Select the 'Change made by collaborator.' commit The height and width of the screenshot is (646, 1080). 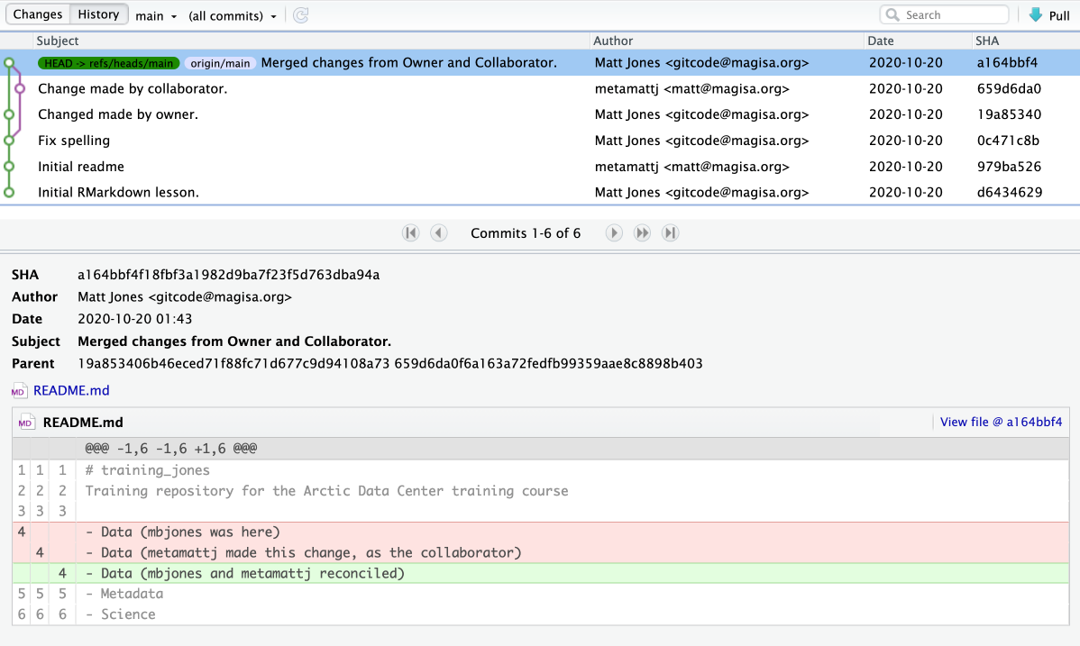tap(133, 89)
